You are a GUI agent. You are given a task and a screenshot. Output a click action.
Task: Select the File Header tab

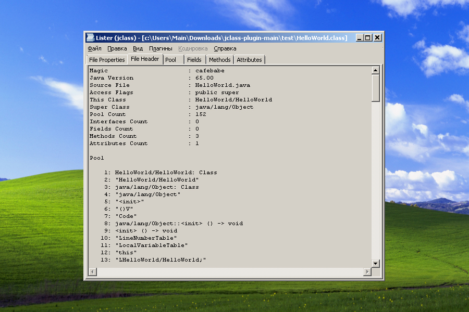click(145, 59)
